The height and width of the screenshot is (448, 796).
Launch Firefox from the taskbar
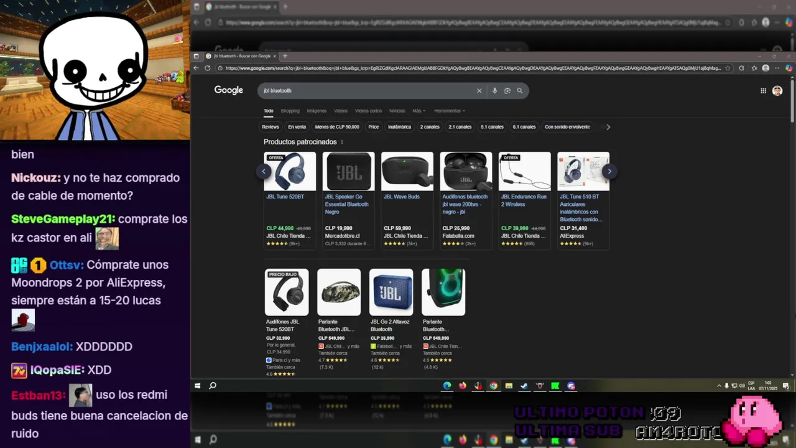click(x=462, y=386)
